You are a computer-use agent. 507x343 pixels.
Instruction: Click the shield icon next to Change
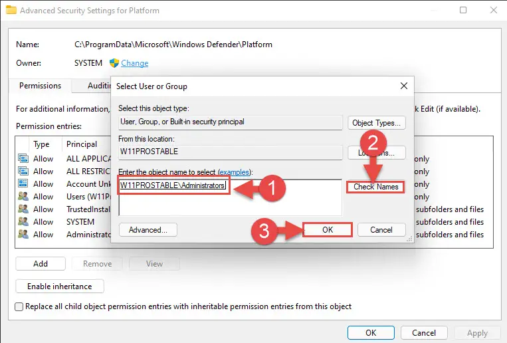[114, 63]
